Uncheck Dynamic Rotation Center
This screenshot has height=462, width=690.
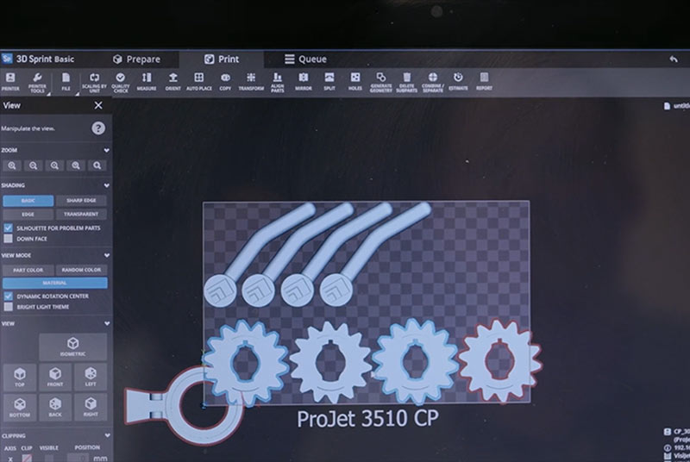[8, 296]
